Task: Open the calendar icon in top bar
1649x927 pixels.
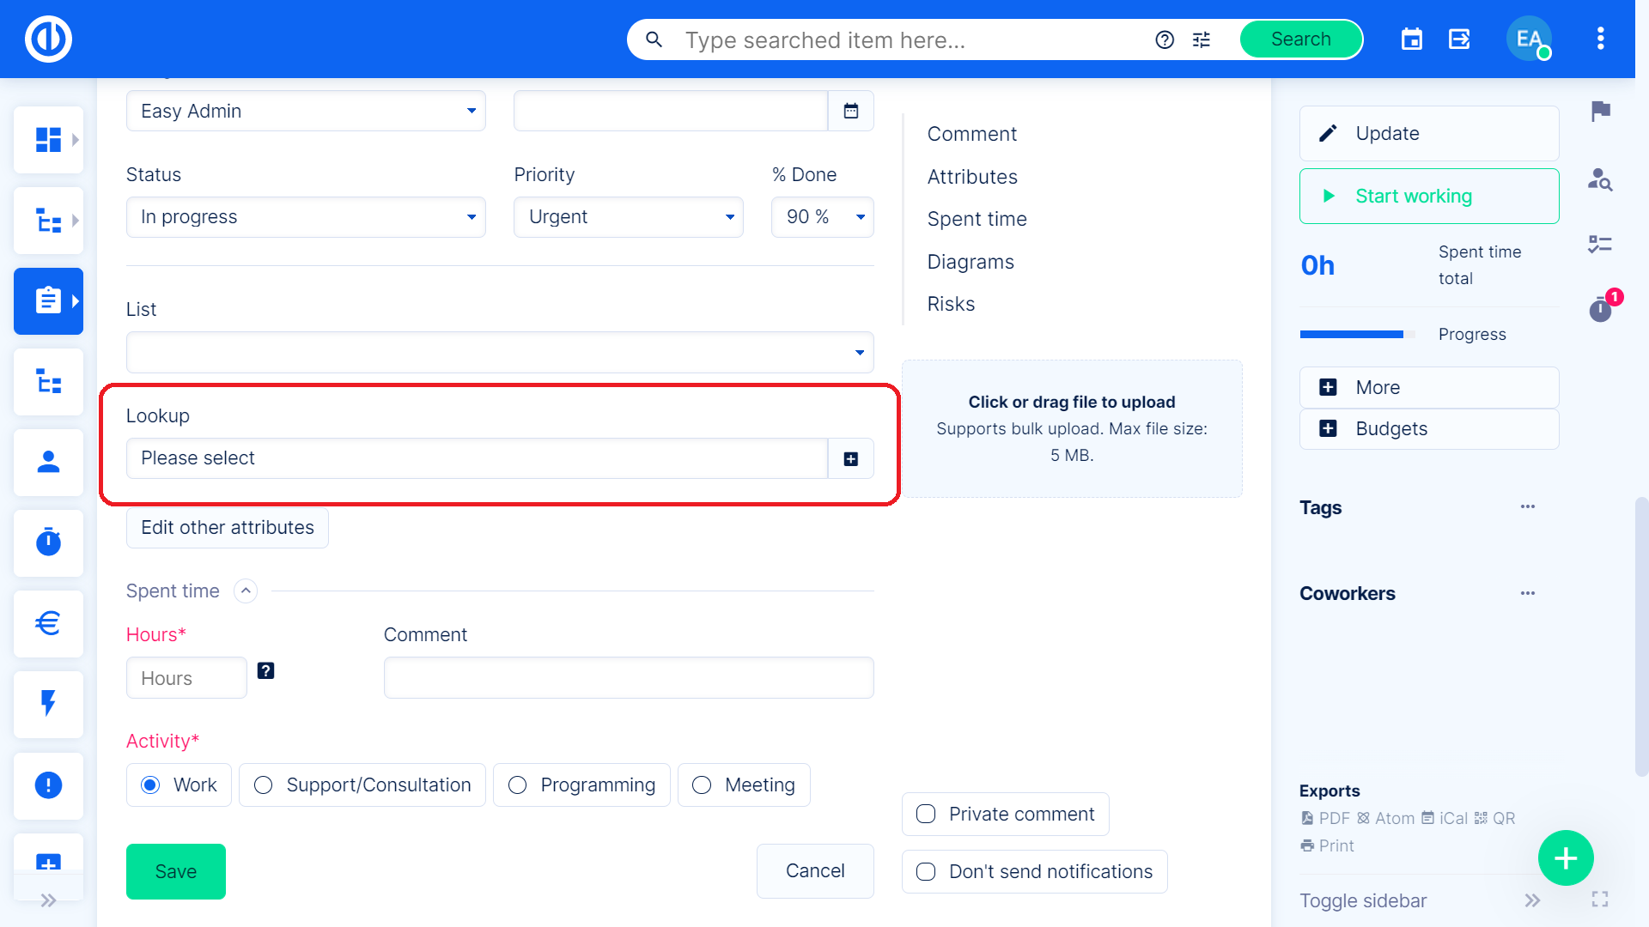Action: [1412, 39]
